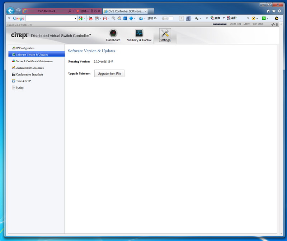Close the Google Toolbar with its X

[x=9, y=18]
